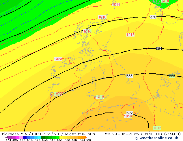Click the chart title 'Thickness 500/1000 hPa/SLP/Height 500 hPa'
The image size is (183, 141).
coord(47,134)
